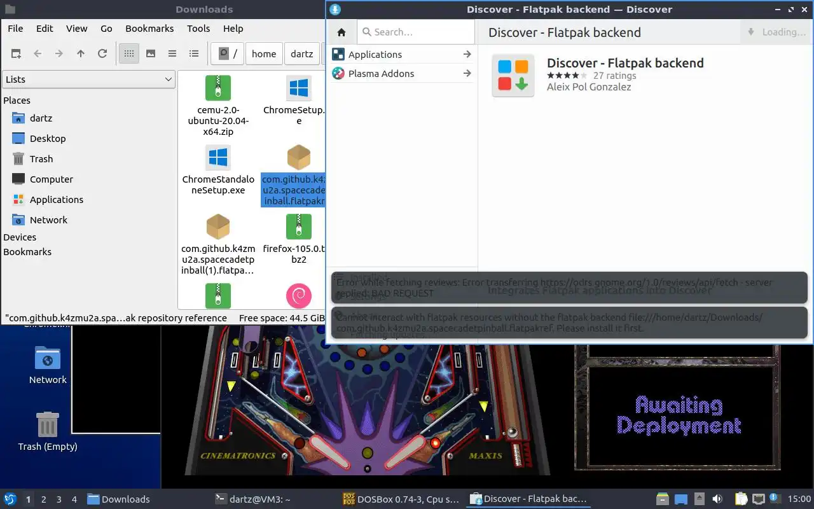Screen dimensions: 814x509
Task: Click the Free space status bar text
Action: click(x=282, y=317)
